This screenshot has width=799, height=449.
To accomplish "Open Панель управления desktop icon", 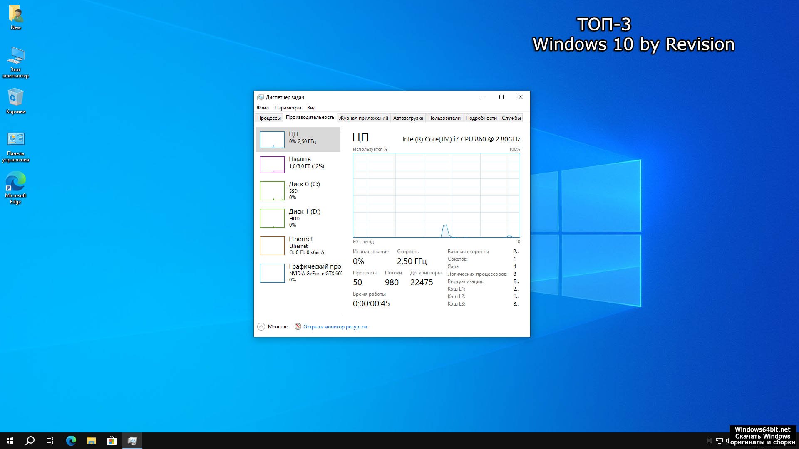I will click(16, 146).
